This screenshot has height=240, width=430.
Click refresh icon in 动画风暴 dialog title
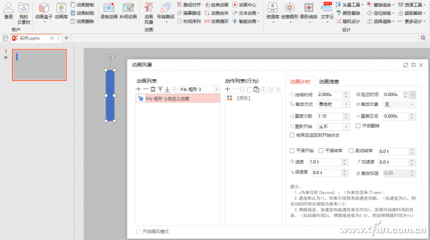coord(406,65)
